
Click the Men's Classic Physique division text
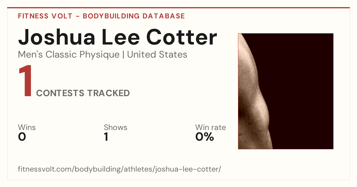[x=69, y=55]
